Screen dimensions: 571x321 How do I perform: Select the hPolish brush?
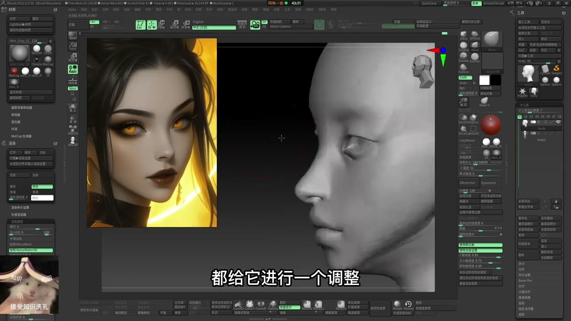click(475, 36)
